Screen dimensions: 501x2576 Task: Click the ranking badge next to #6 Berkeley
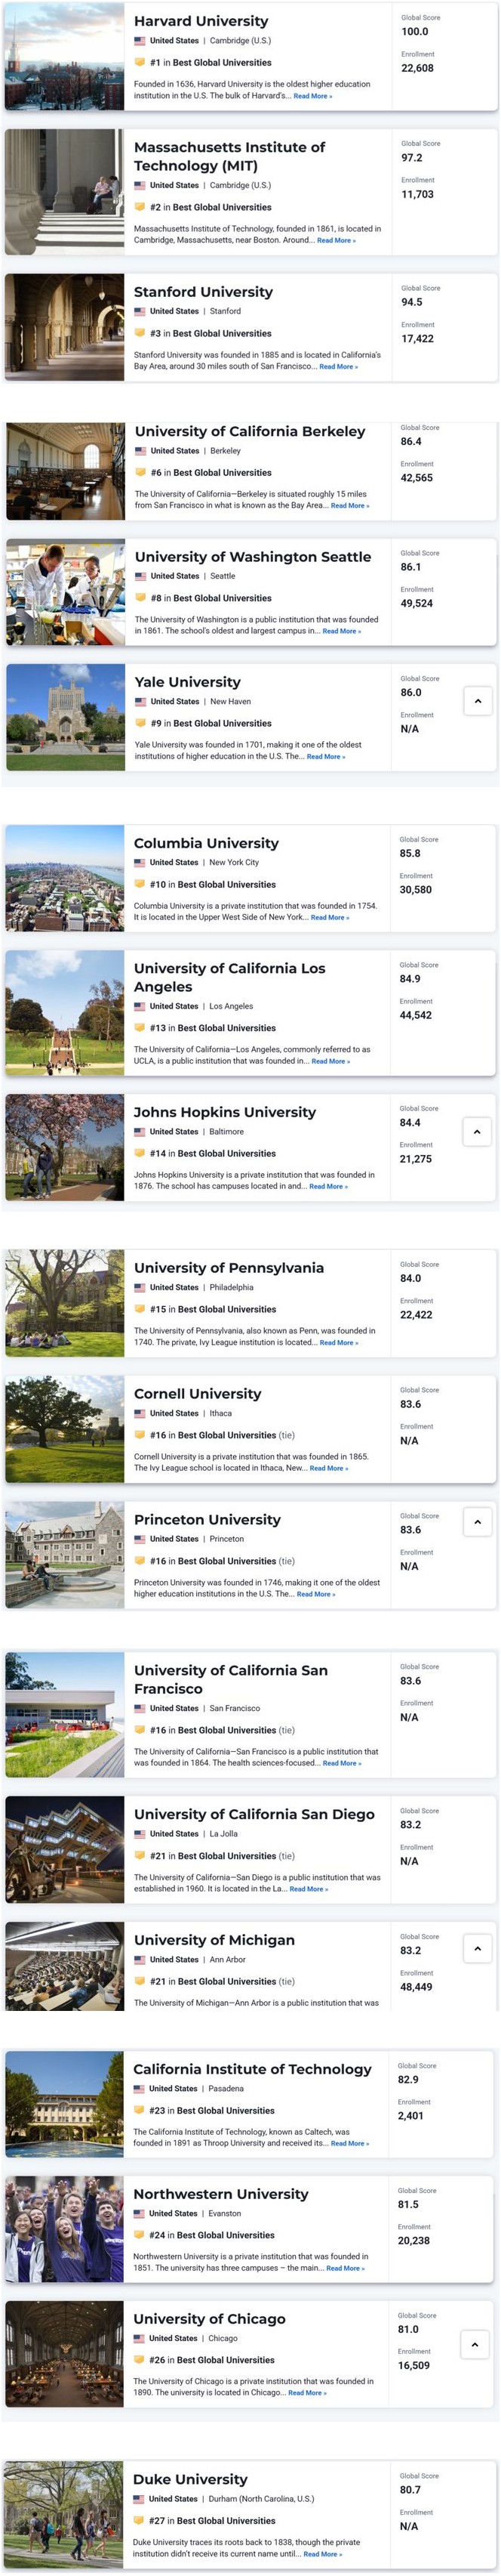point(141,473)
